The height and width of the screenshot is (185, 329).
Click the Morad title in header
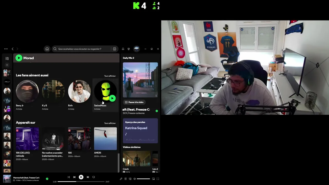click(x=29, y=58)
